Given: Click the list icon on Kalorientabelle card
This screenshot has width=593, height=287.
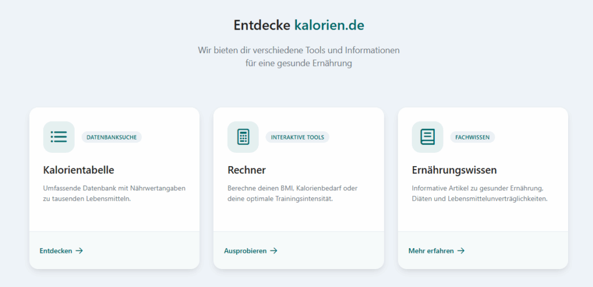Looking at the screenshot, I should click(58, 137).
